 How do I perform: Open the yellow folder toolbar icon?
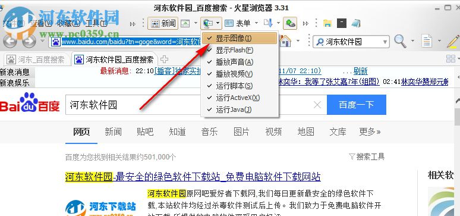click(x=327, y=24)
